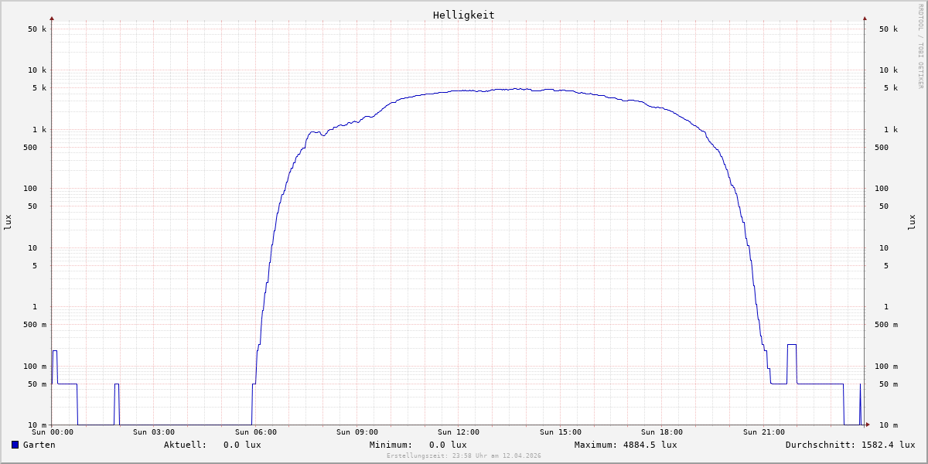Select the Garten legend label

(x=39, y=445)
